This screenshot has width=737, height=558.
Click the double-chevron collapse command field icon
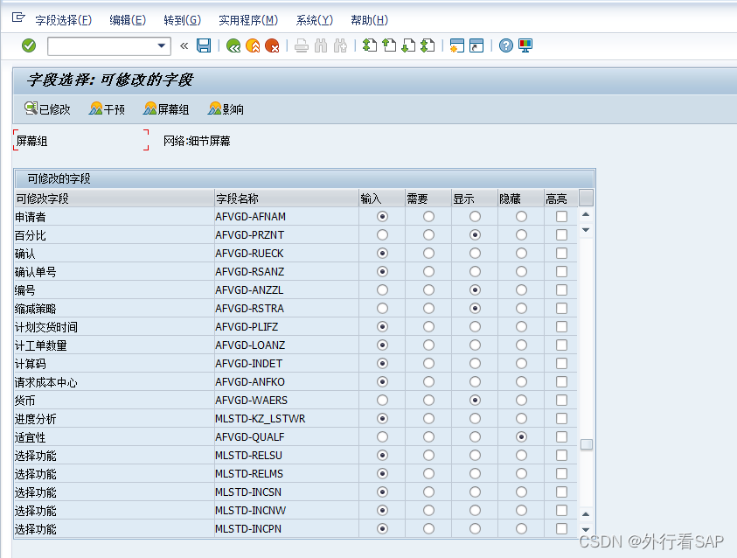184,45
